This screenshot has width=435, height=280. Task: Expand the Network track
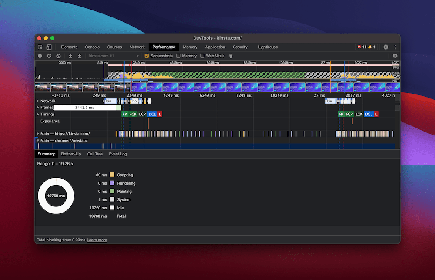coord(38,101)
